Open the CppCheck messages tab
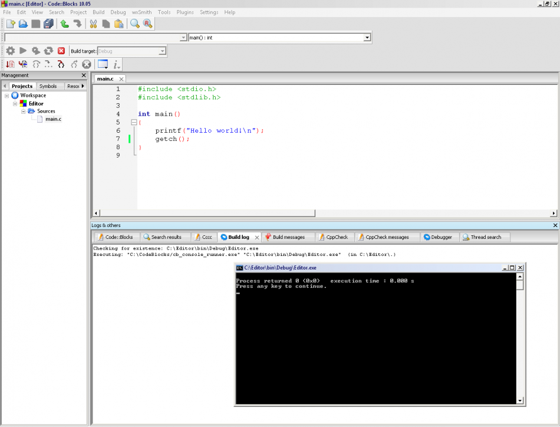The image size is (560, 427). click(x=387, y=237)
